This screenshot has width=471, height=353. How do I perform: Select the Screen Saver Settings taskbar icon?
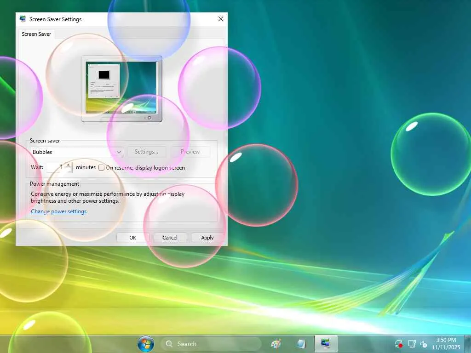326,344
